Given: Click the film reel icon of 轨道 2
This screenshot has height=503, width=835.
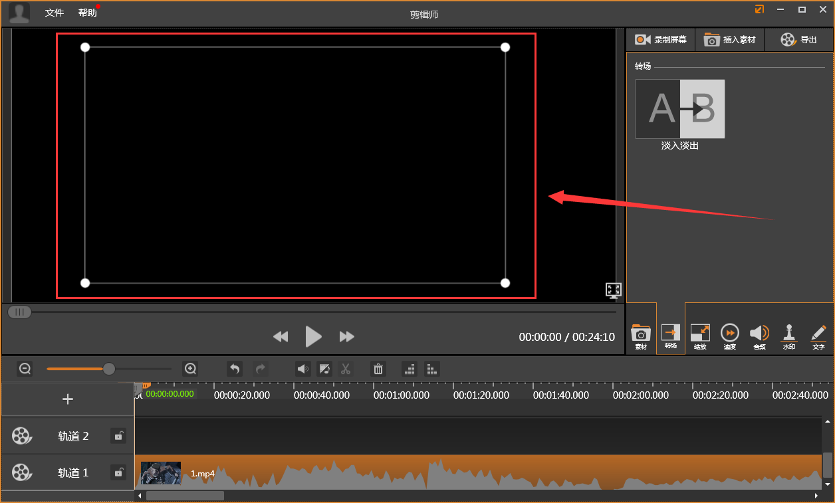Looking at the screenshot, I should click(21, 436).
